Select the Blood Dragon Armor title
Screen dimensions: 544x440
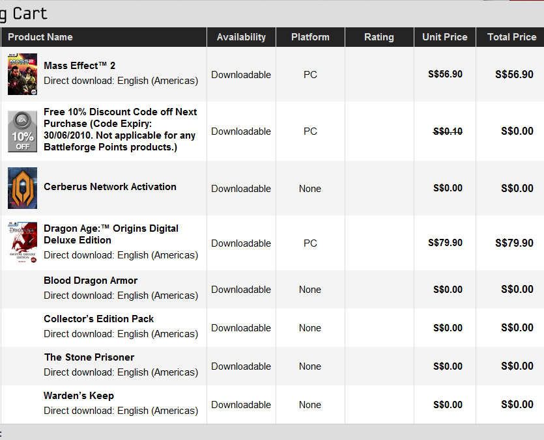click(x=91, y=280)
